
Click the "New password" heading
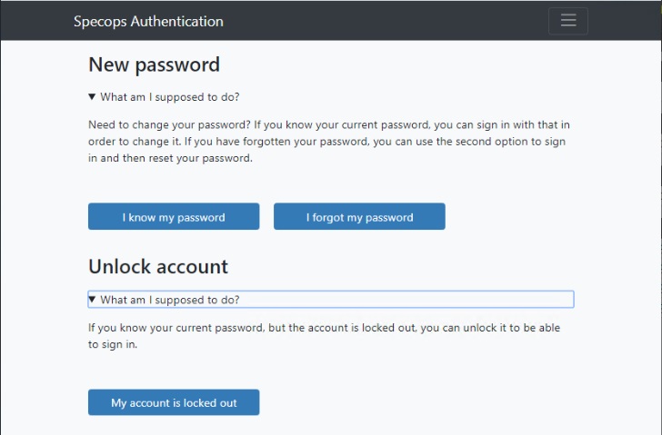point(154,64)
